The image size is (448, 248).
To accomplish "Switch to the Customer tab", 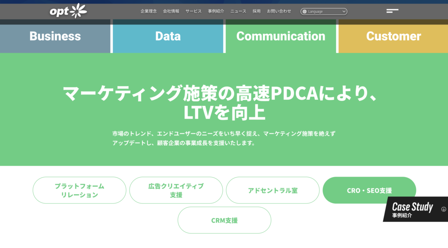I will click(393, 36).
